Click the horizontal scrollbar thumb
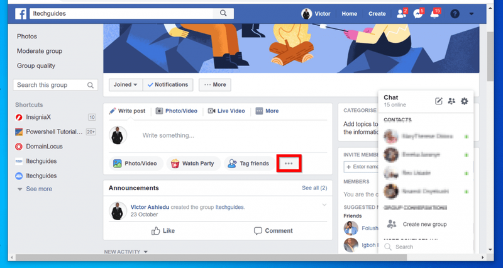The height and width of the screenshot is (268, 503). coord(211,257)
